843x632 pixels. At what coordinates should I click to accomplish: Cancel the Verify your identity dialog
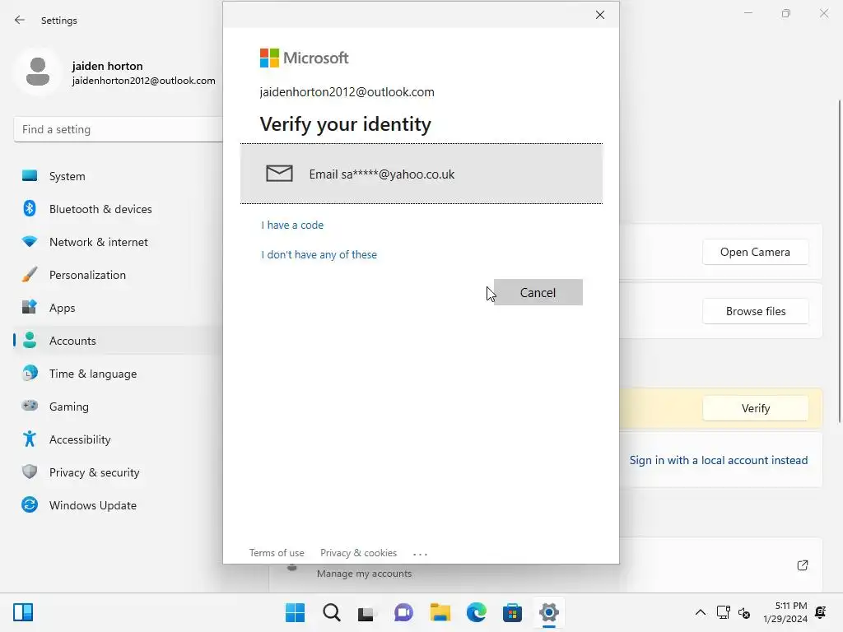pyautogui.click(x=538, y=292)
